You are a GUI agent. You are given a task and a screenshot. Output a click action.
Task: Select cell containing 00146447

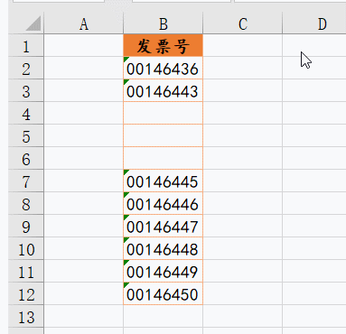click(164, 226)
